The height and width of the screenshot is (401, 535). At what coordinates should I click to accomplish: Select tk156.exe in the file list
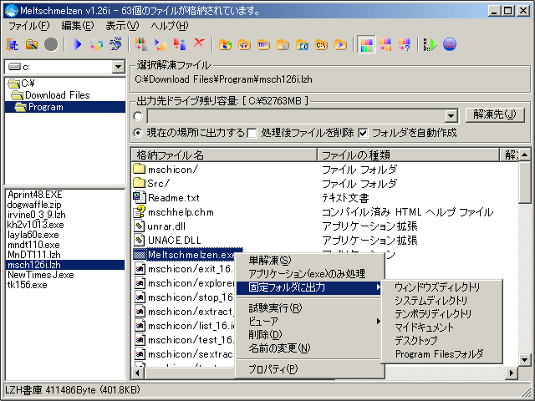(28, 285)
